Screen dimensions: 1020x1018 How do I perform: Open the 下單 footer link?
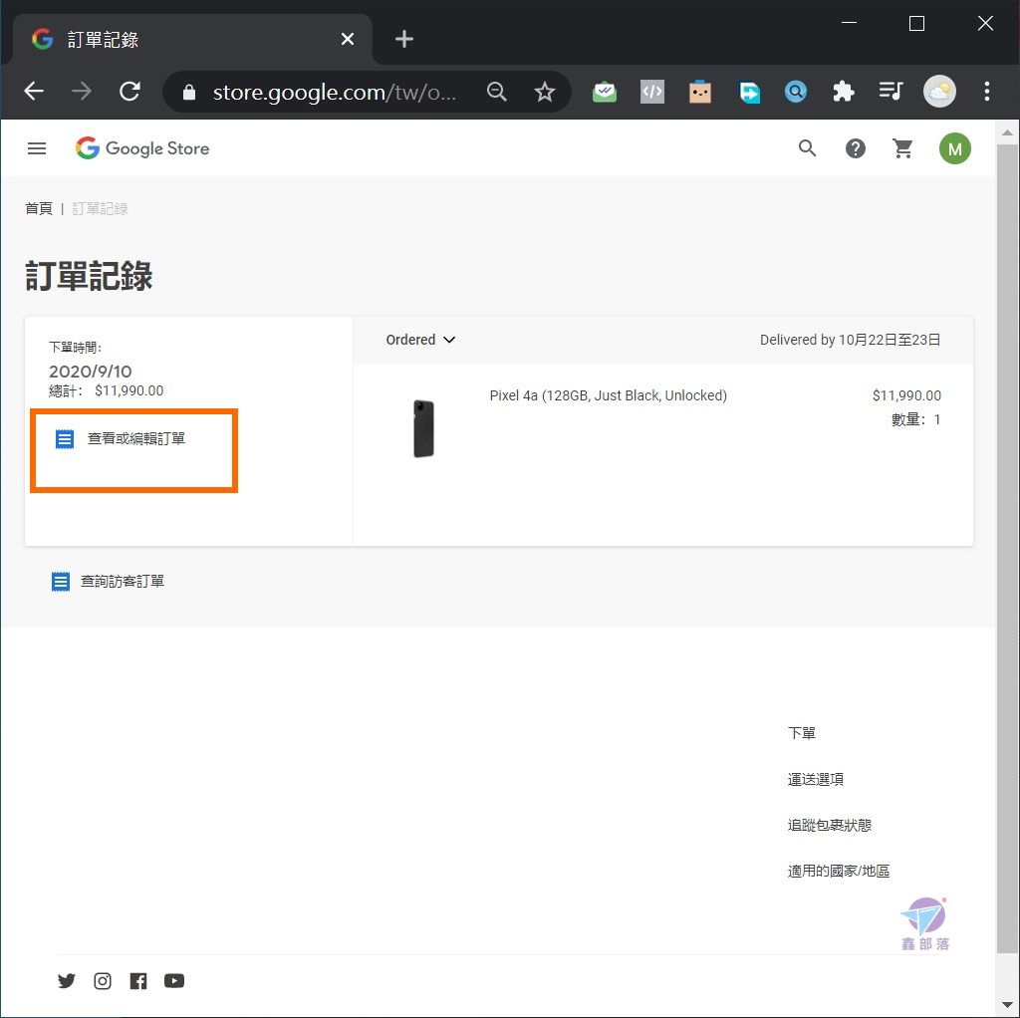801,733
